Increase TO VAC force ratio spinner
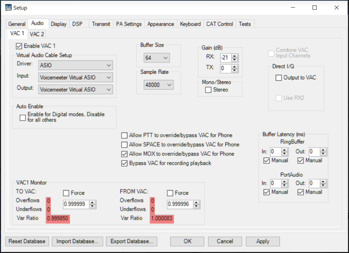 (93, 202)
